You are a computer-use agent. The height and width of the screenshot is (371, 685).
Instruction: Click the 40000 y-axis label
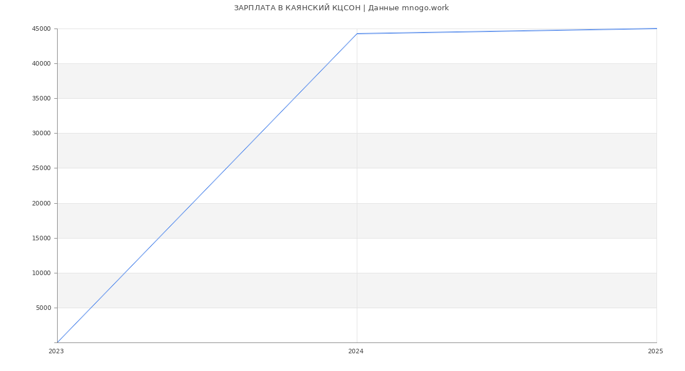(x=41, y=64)
